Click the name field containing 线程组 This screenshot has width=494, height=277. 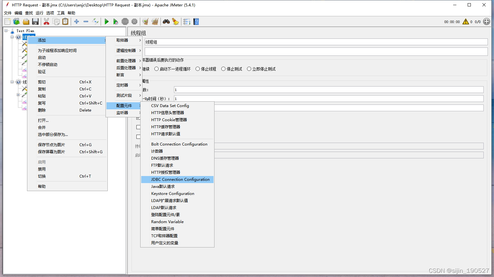coord(316,42)
